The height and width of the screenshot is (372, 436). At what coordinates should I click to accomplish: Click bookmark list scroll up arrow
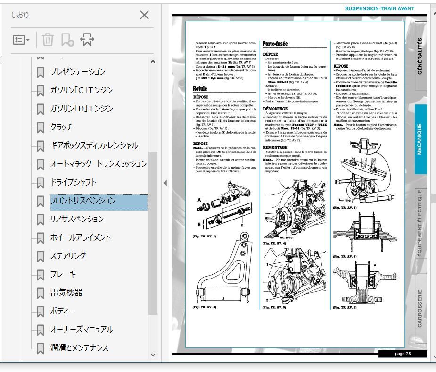coord(153,62)
